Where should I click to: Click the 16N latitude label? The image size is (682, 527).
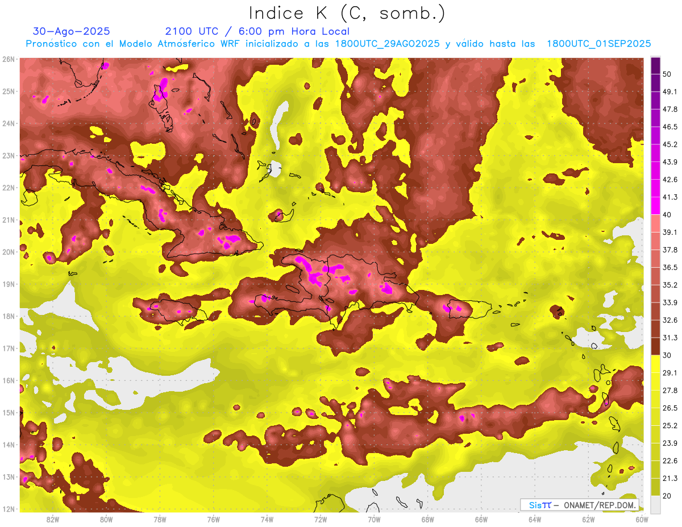(x=9, y=380)
